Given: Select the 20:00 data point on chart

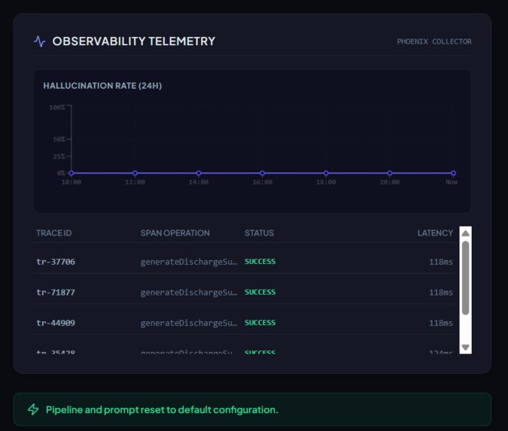Looking at the screenshot, I should coord(390,173).
